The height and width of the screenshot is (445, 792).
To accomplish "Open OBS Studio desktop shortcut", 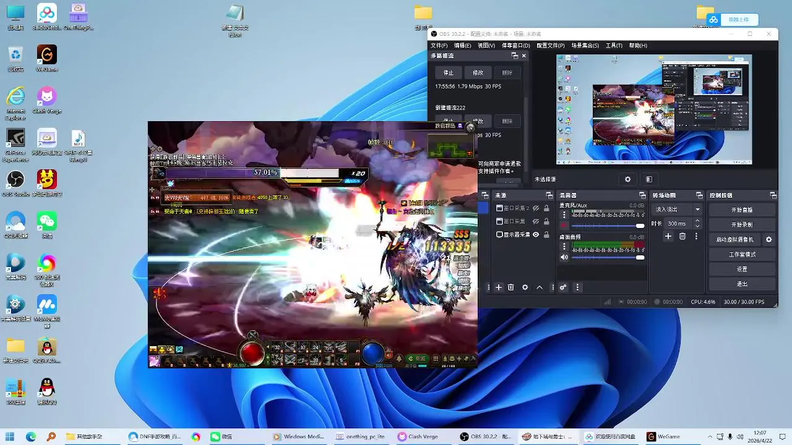I will coord(15,183).
